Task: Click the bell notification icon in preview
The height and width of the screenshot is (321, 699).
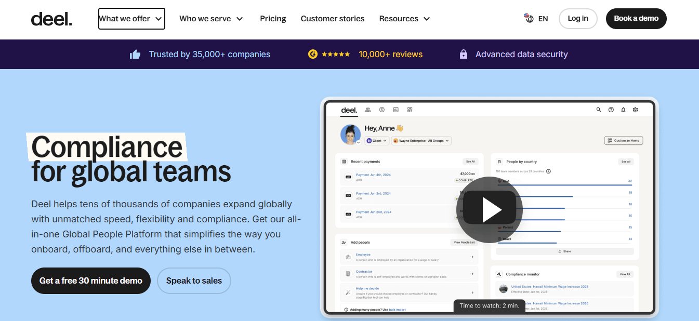Action: coord(623,110)
